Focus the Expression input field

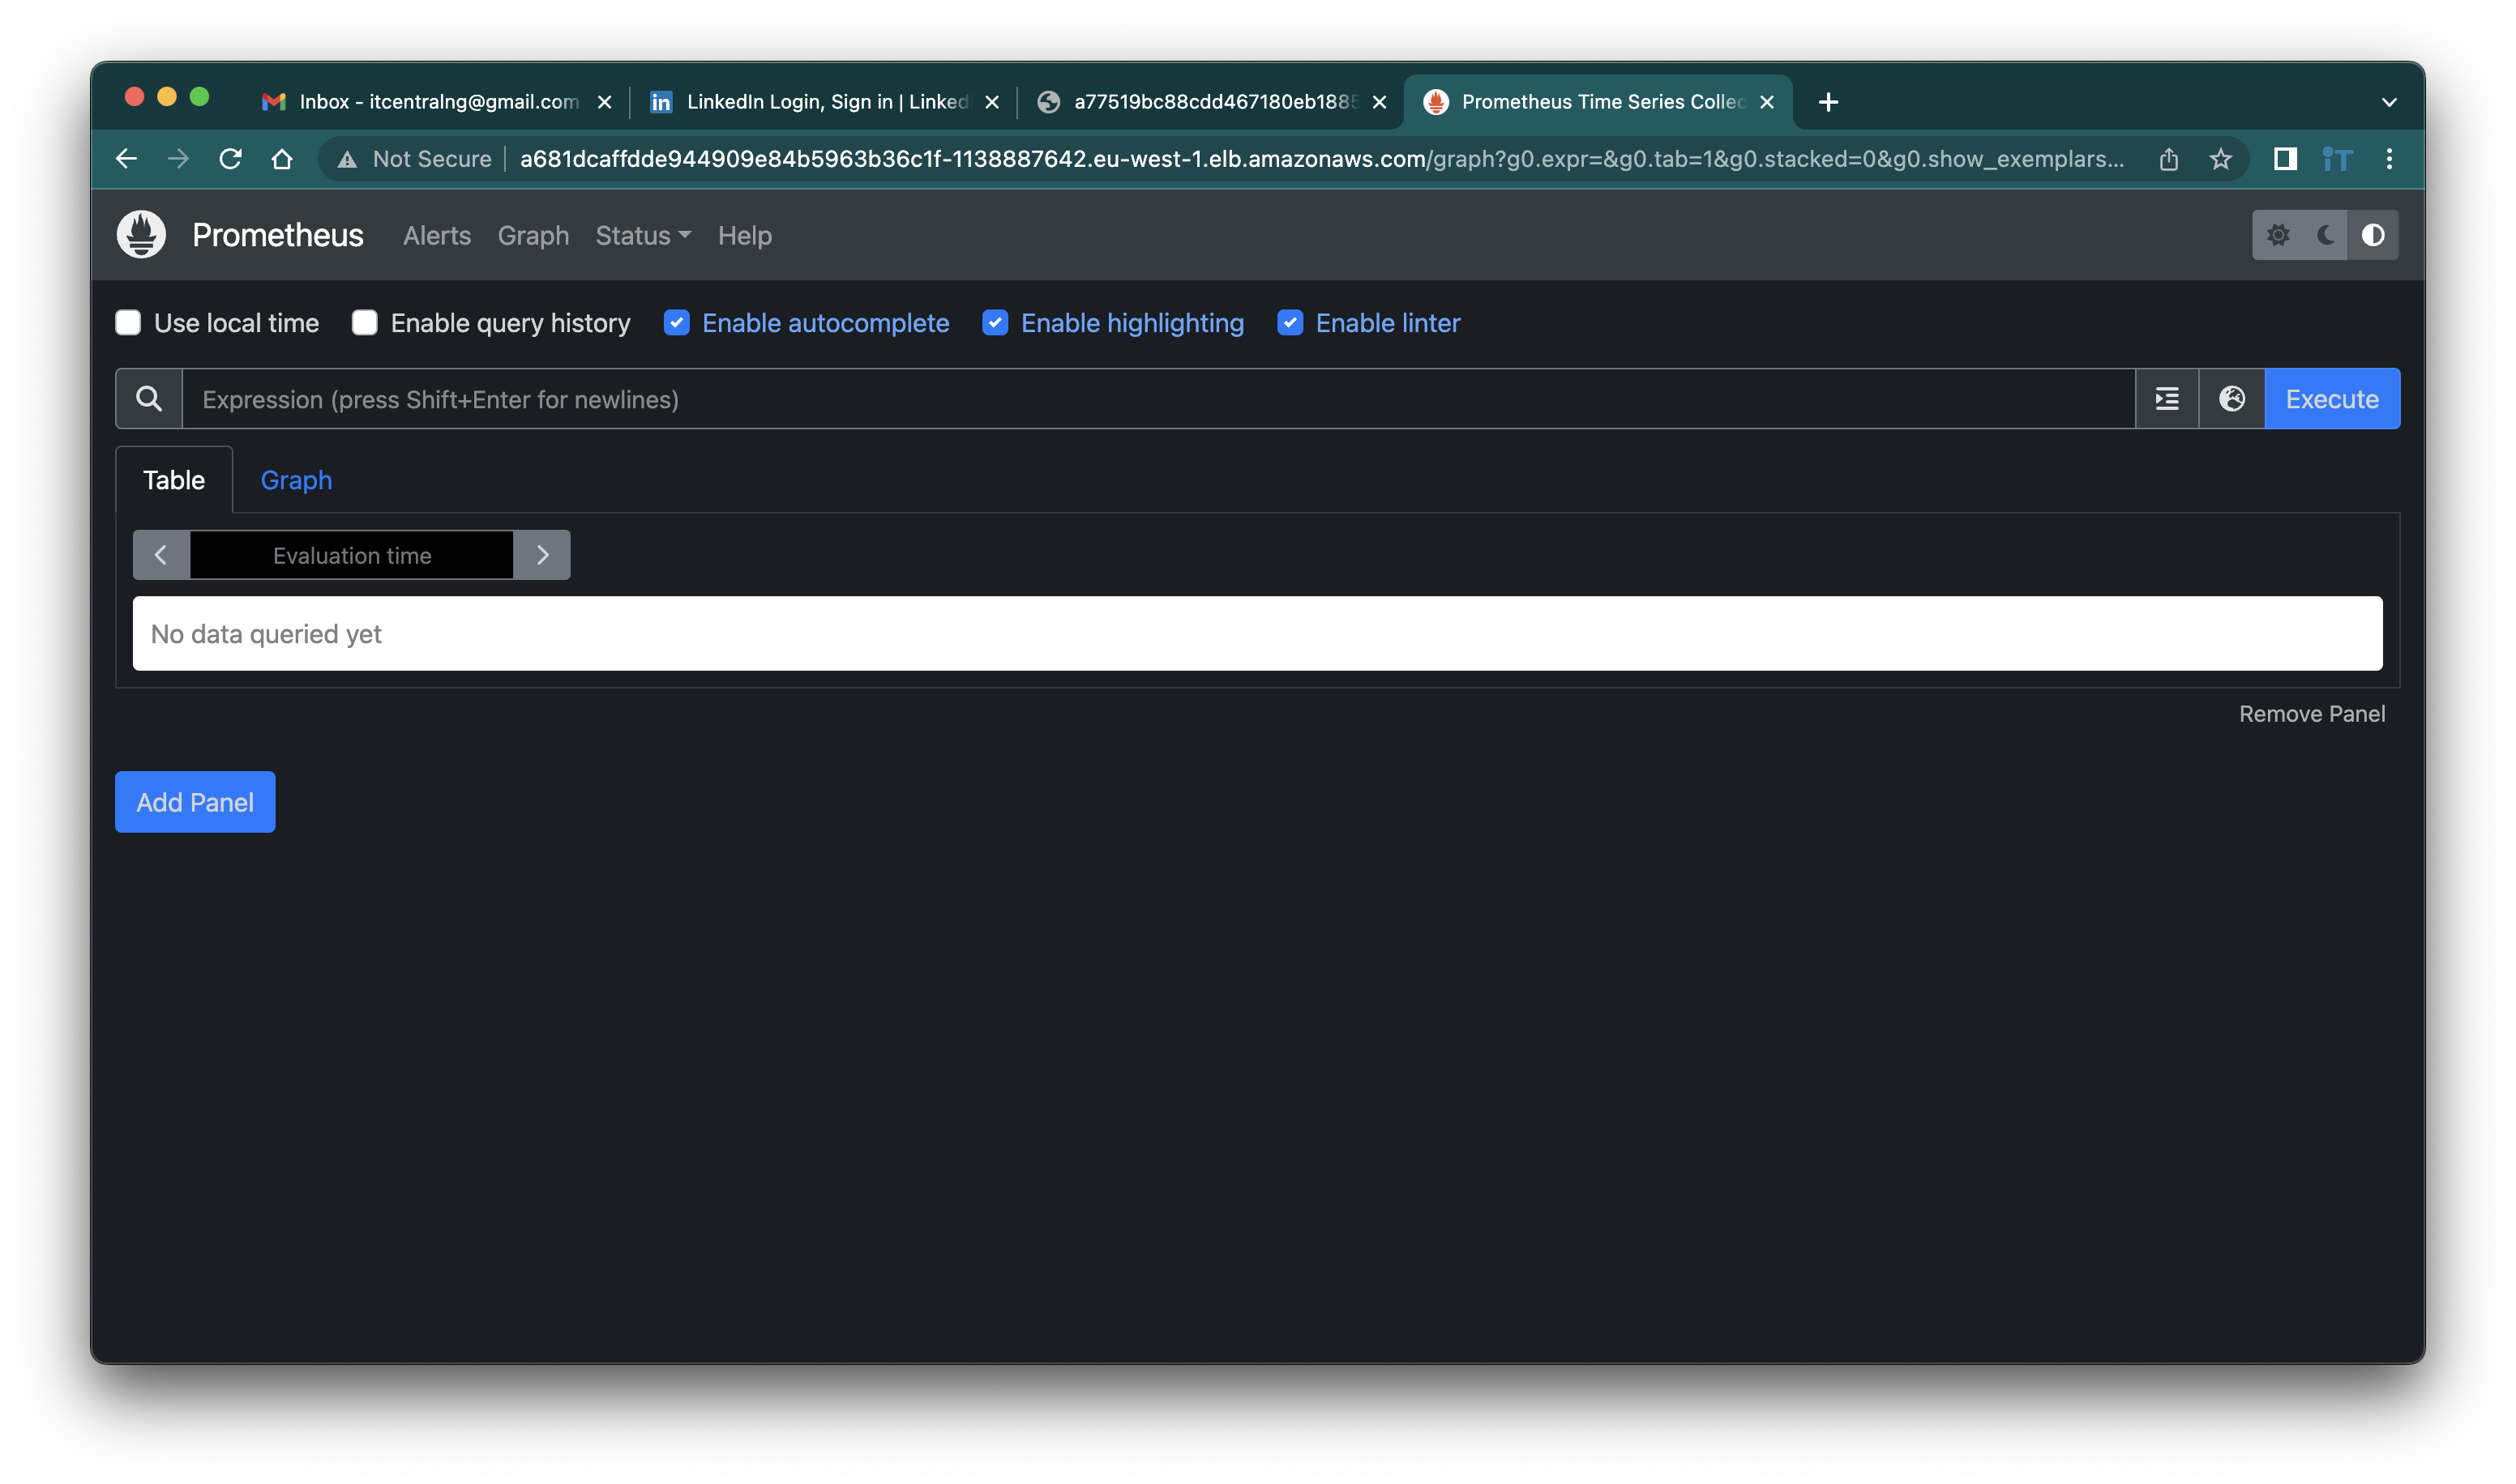point(1157,399)
